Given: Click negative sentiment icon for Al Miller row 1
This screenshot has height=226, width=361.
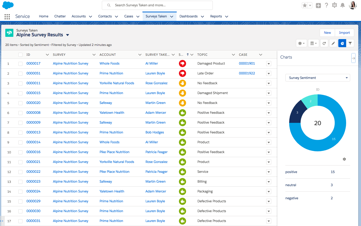Looking at the screenshot, I should [x=183, y=64].
